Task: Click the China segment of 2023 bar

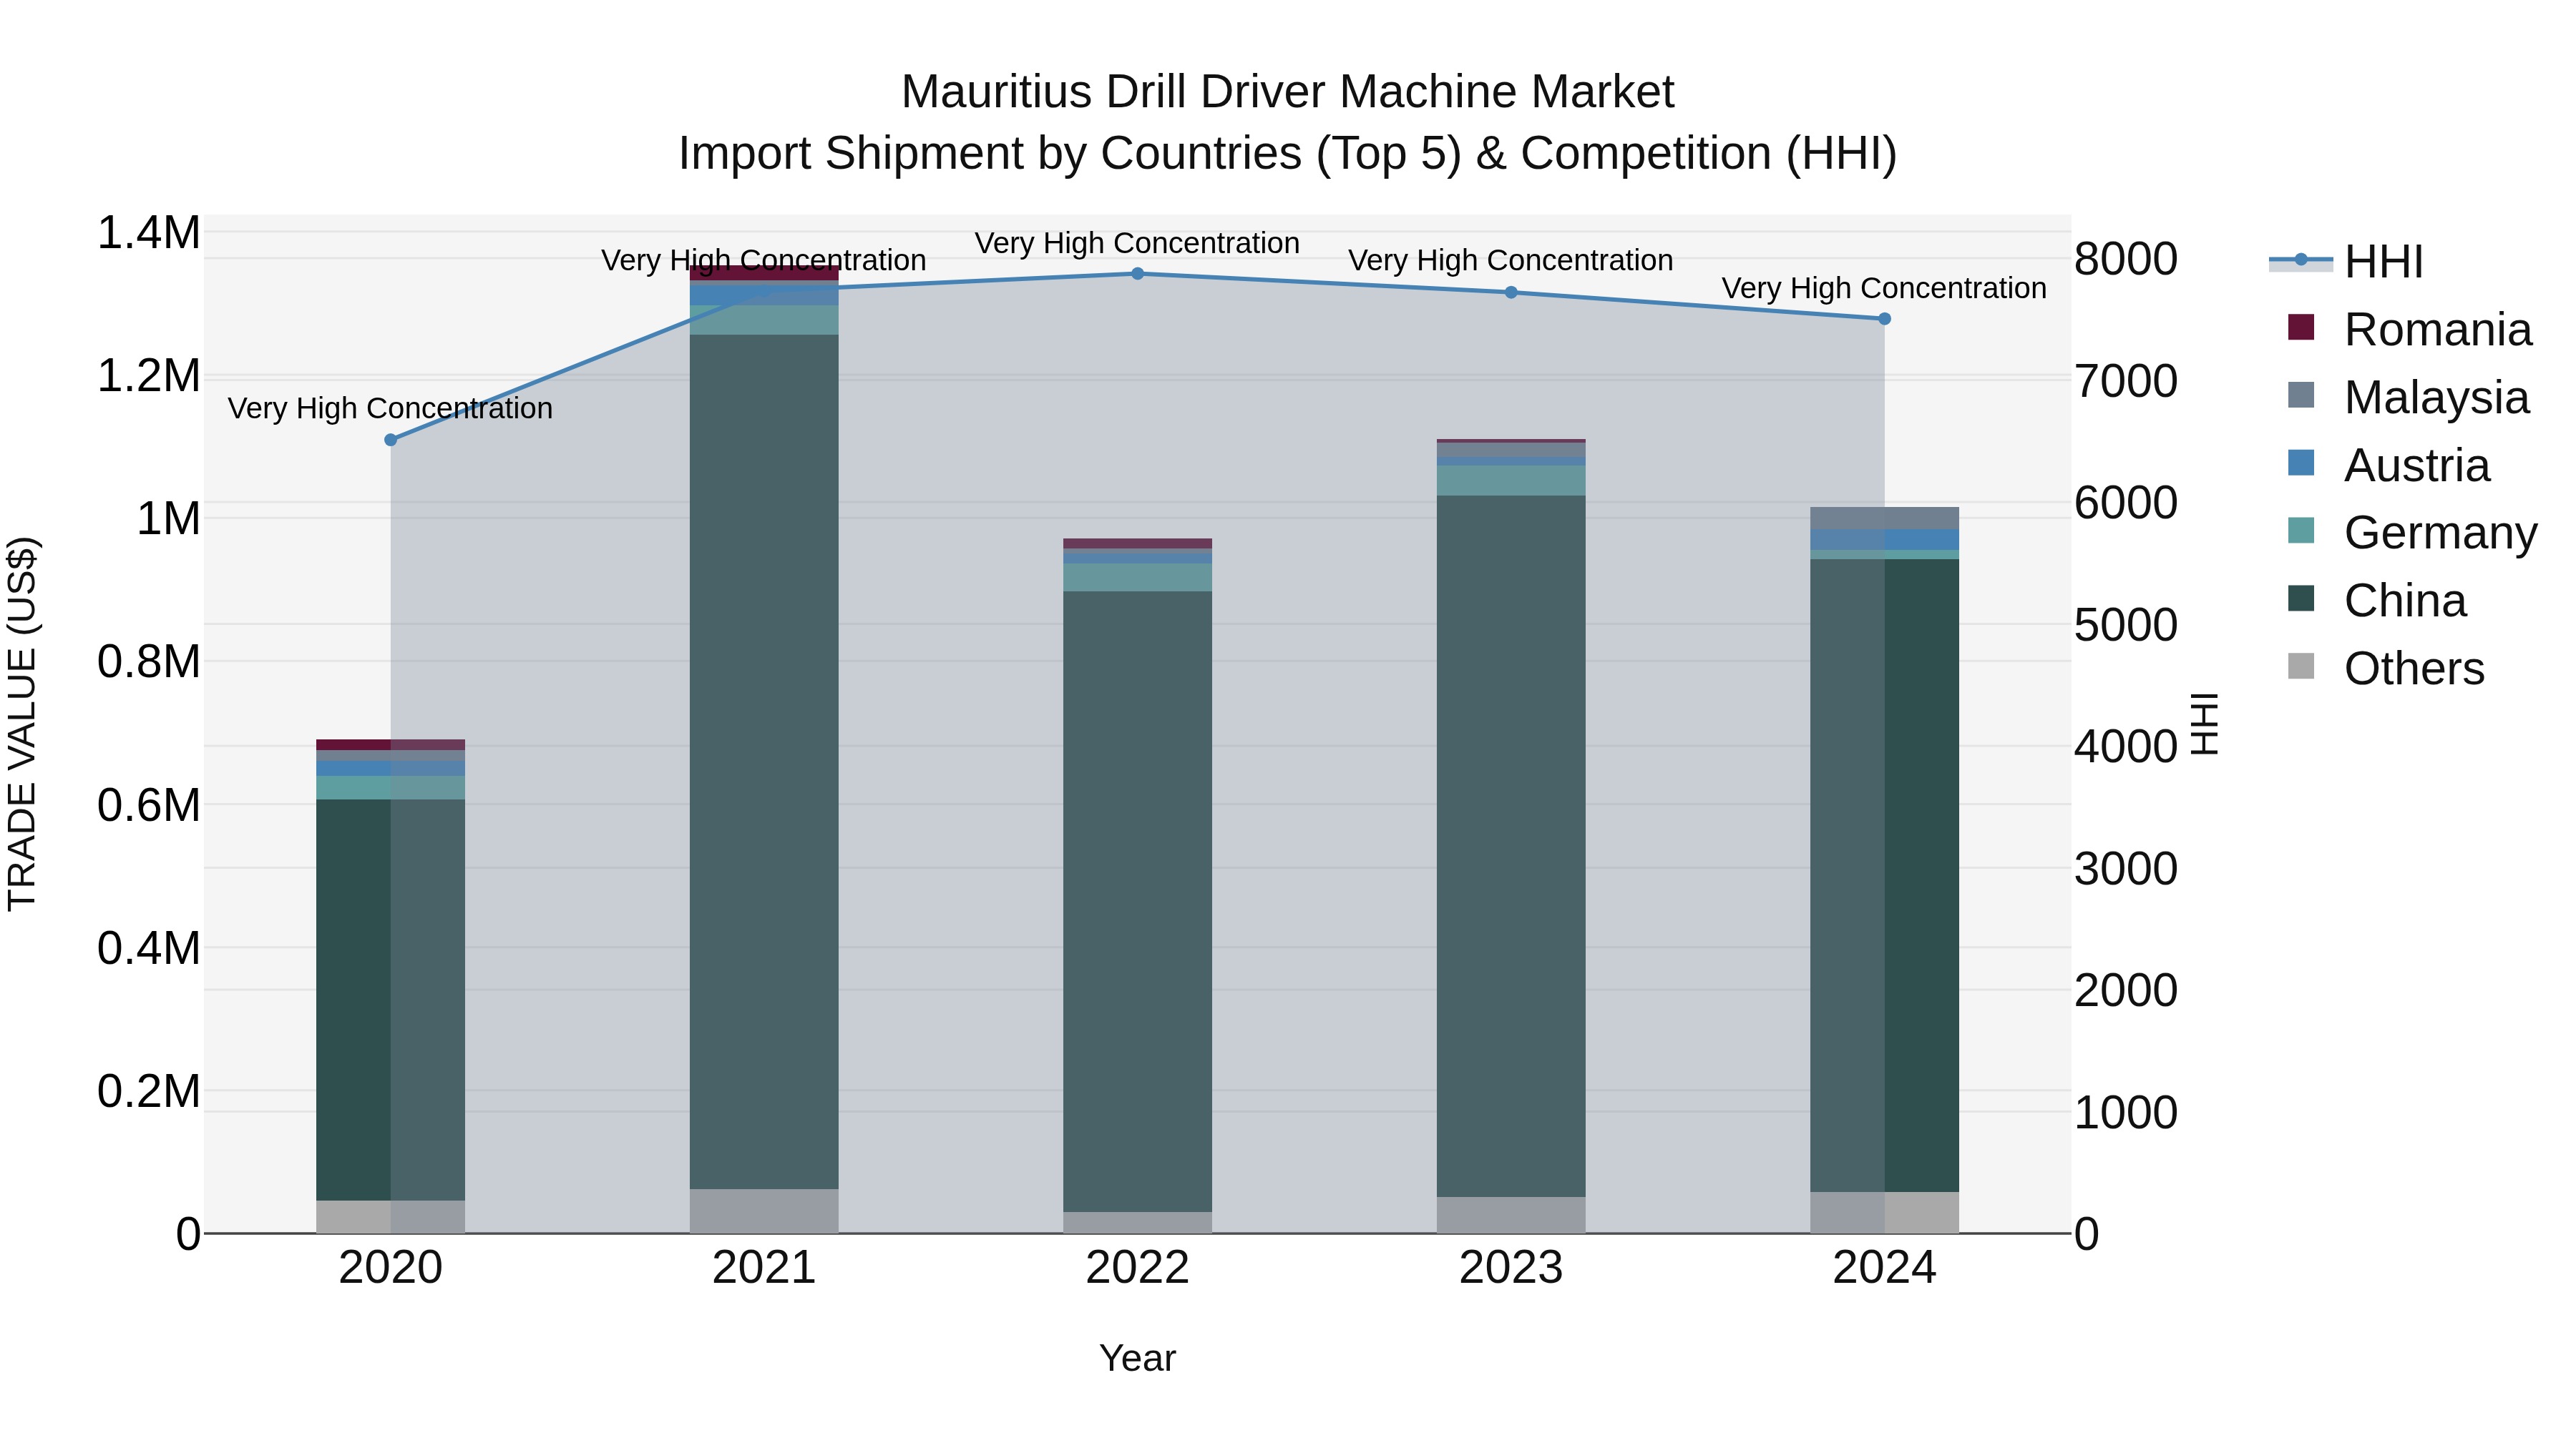Action: pyautogui.click(x=1511, y=847)
